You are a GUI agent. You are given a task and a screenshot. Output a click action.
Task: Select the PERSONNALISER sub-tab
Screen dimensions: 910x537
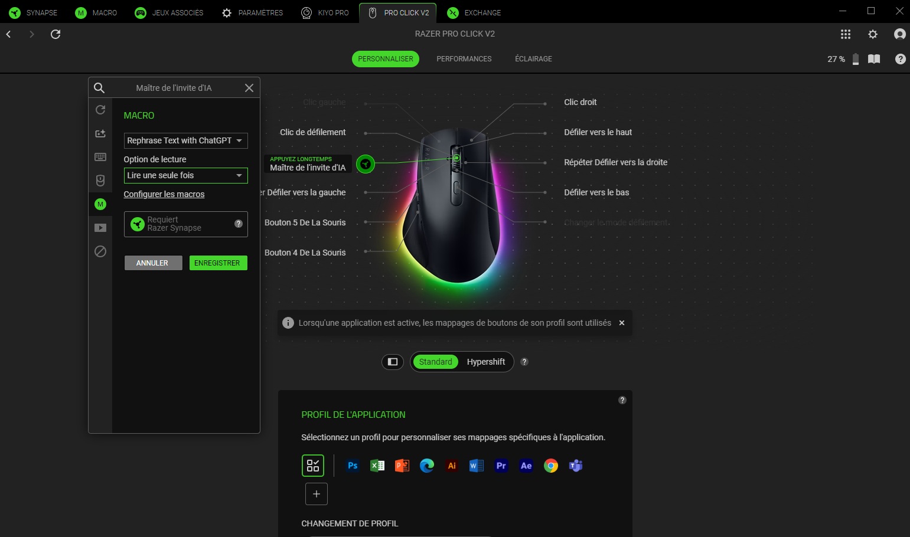[x=386, y=59]
